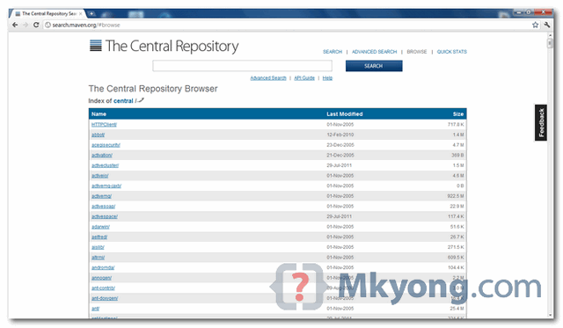Open the acegisecurity/ folder
The height and width of the screenshot is (328, 563).
click(x=106, y=145)
